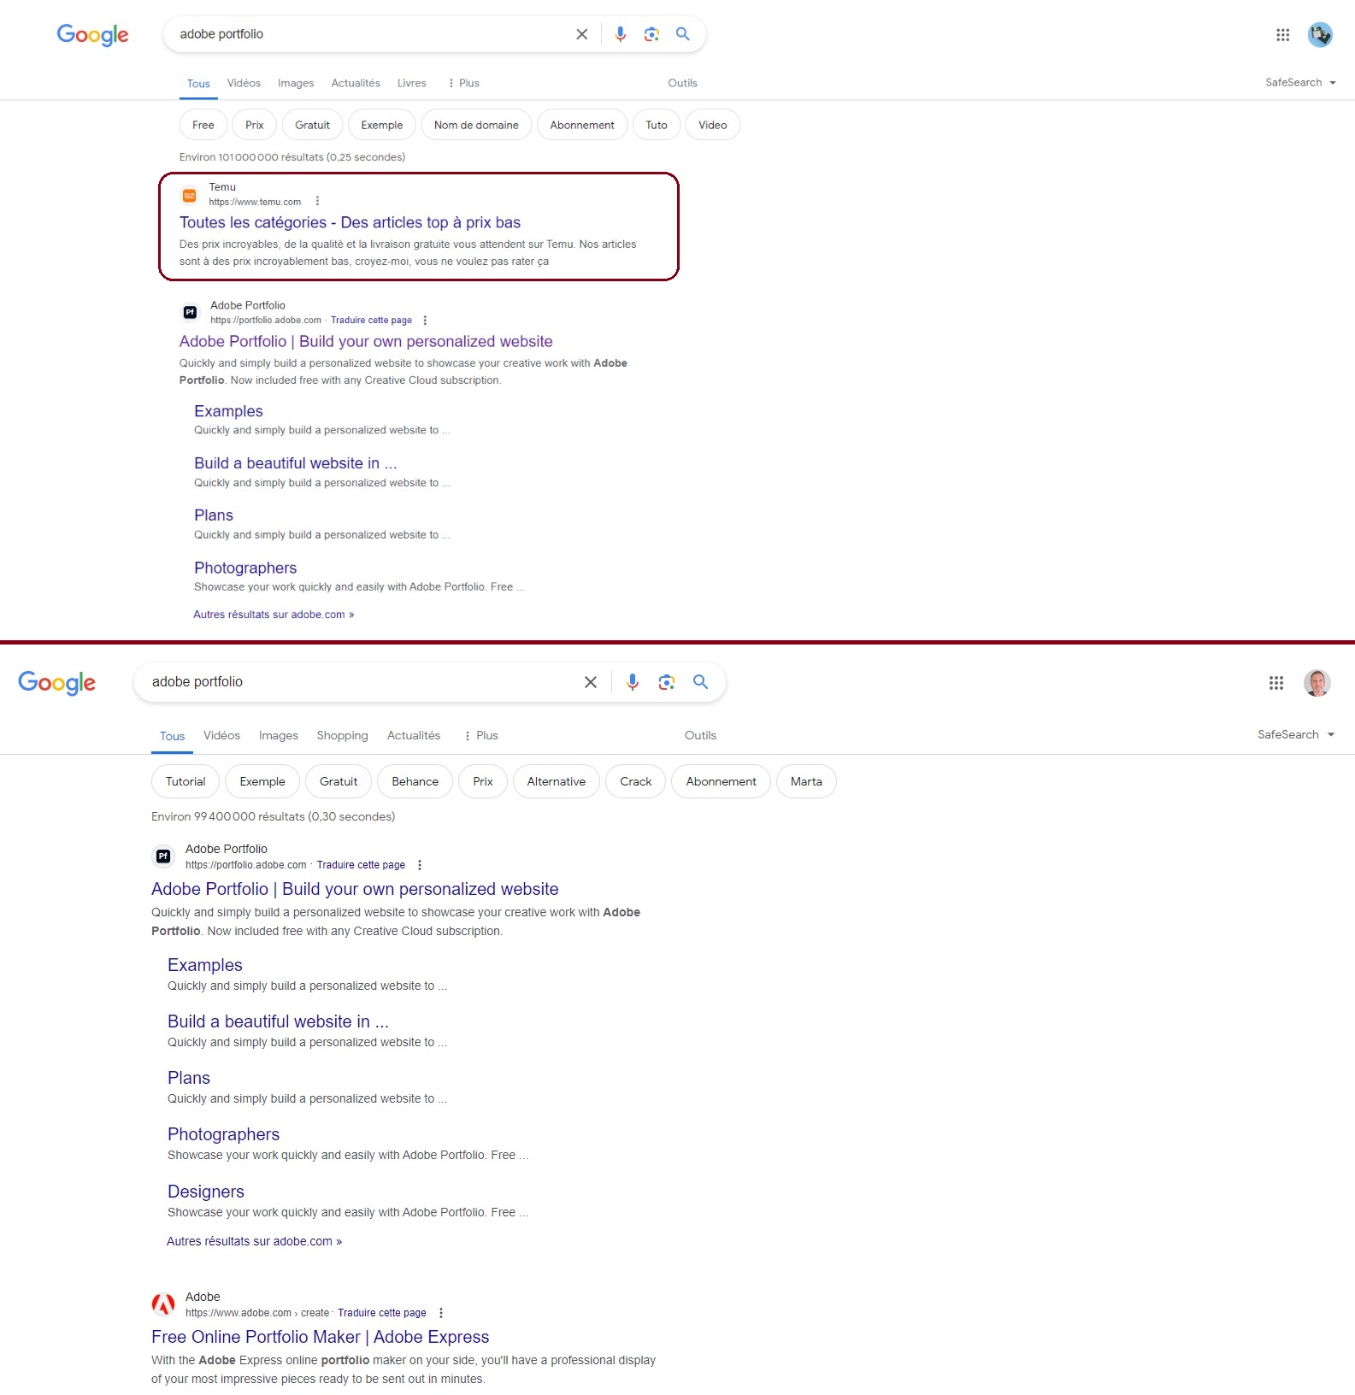
Task: Click voice search microphone in top search bar
Action: (x=621, y=34)
